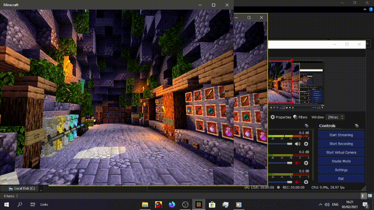Select Local Disk (C:) in File Explorer
Image resolution: width=374 pixels, height=210 pixels.
(22, 189)
